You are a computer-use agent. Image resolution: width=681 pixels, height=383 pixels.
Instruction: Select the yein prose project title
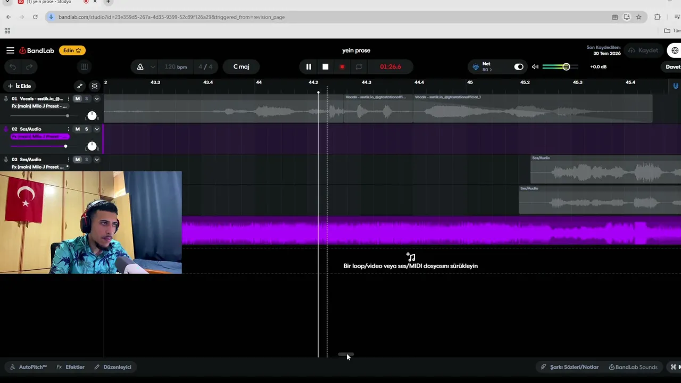pyautogui.click(x=356, y=51)
